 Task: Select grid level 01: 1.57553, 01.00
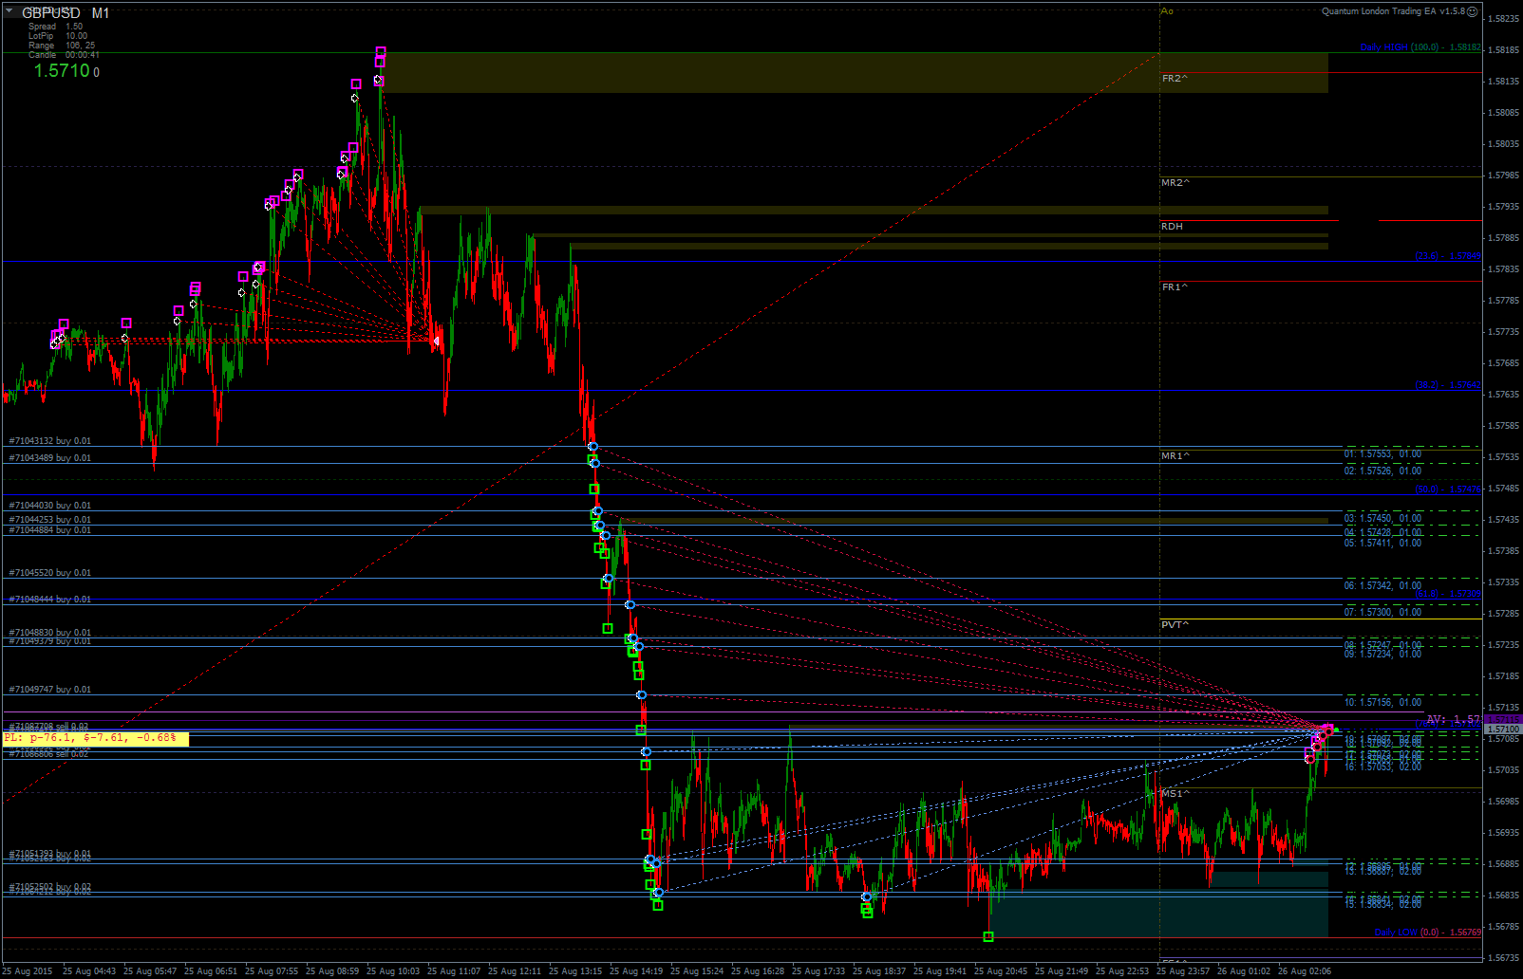(1382, 454)
